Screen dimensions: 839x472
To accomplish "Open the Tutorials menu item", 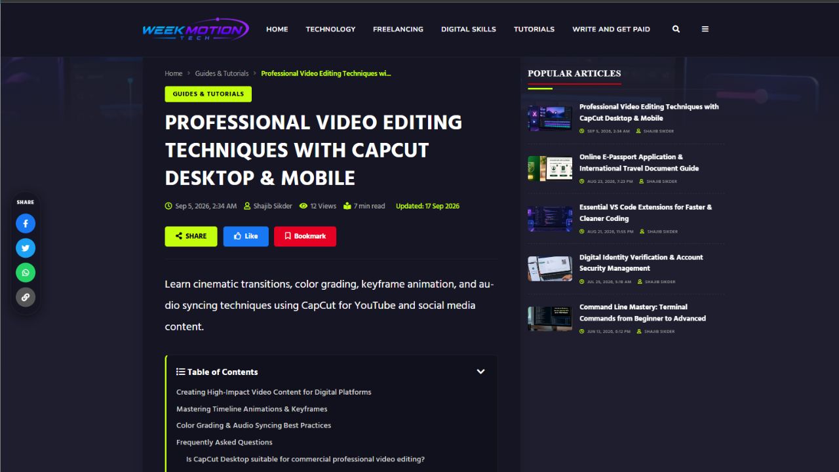I will [534, 29].
